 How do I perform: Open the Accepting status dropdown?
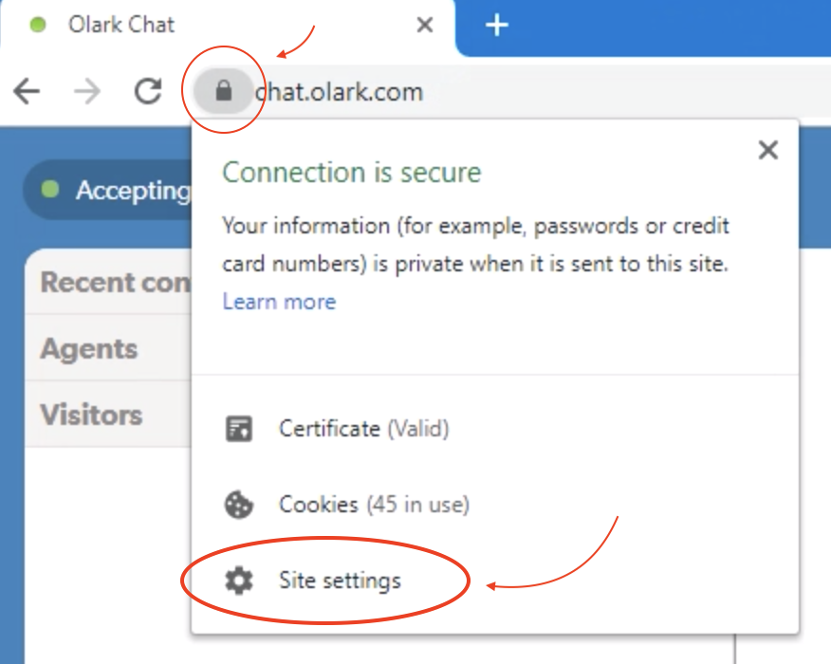point(107,190)
